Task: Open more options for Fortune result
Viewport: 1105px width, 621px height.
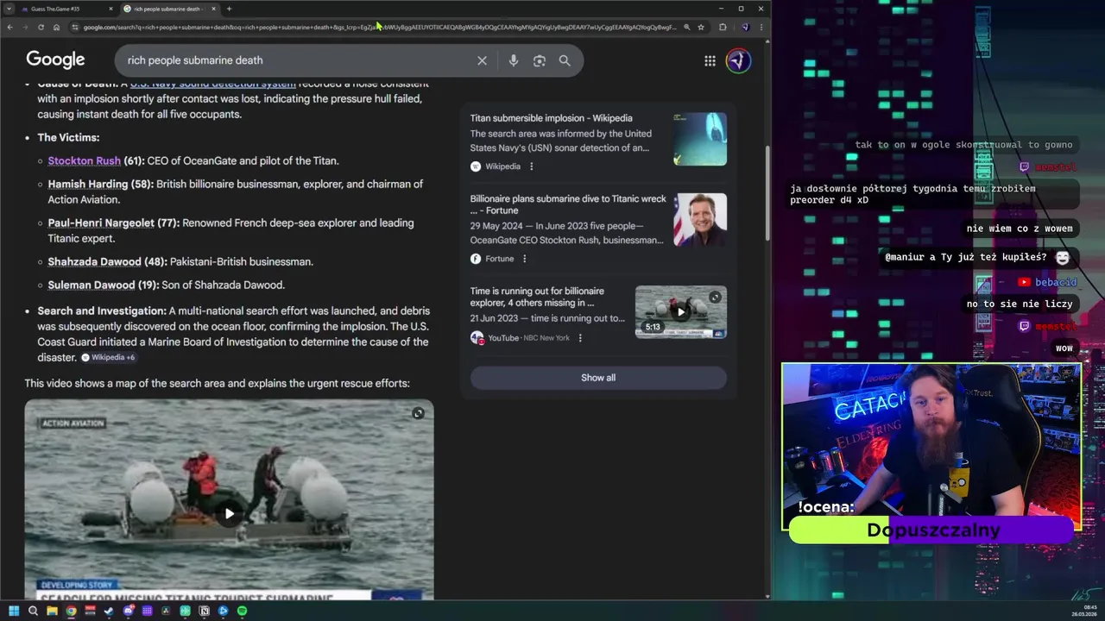Action: (524, 259)
